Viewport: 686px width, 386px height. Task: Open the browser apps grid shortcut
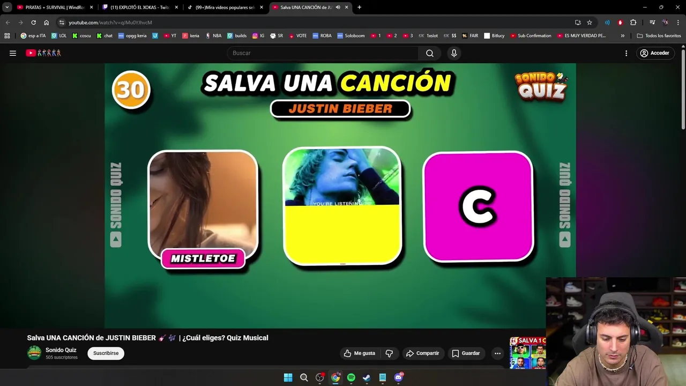tap(7, 36)
